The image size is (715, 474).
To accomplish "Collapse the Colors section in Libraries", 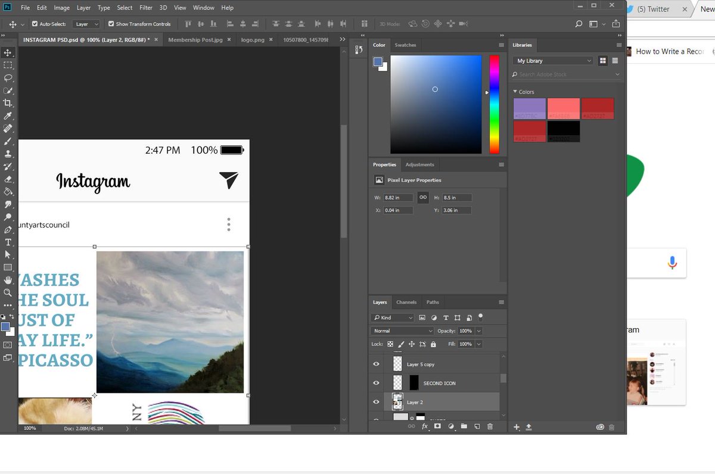I will (515, 92).
